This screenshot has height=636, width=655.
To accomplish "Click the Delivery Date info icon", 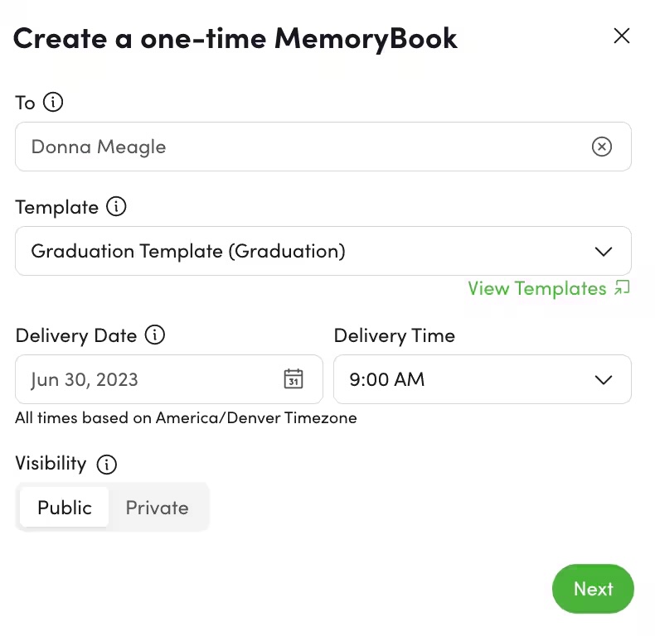I will [x=155, y=335].
